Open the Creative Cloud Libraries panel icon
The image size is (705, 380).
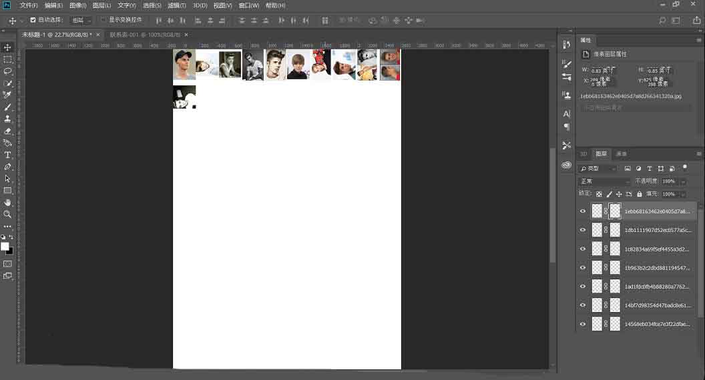click(567, 165)
